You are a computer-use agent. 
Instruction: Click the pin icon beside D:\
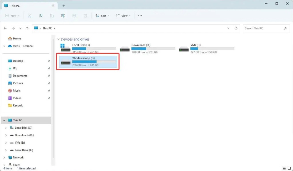pos(49,68)
